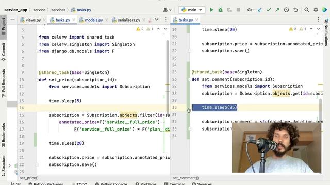
Task: Fold set_comment function at line 26
Action: (190, 79)
